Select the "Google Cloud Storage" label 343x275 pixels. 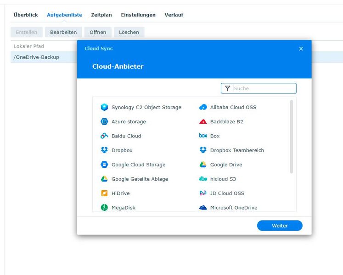(x=139, y=165)
